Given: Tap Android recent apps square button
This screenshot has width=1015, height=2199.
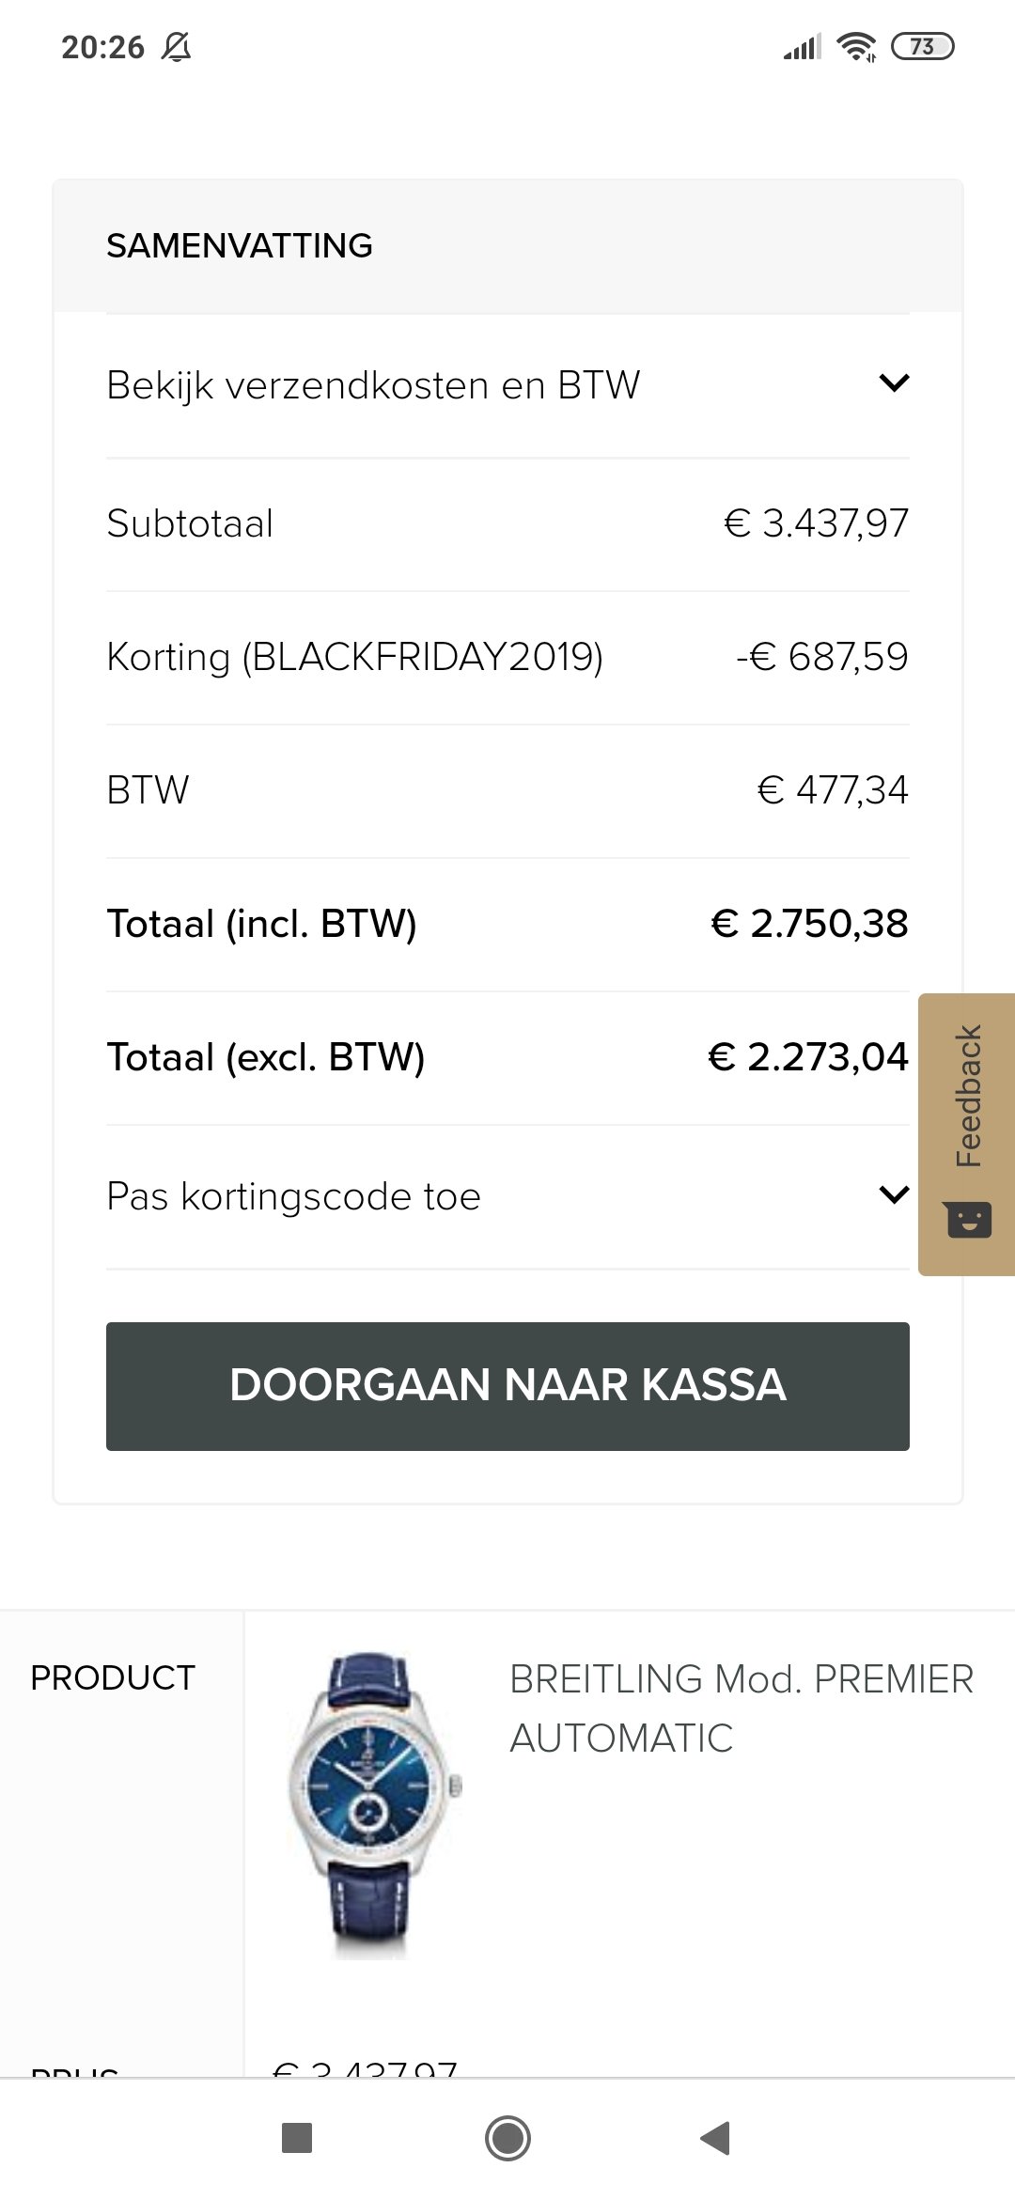Looking at the screenshot, I should [297, 2138].
